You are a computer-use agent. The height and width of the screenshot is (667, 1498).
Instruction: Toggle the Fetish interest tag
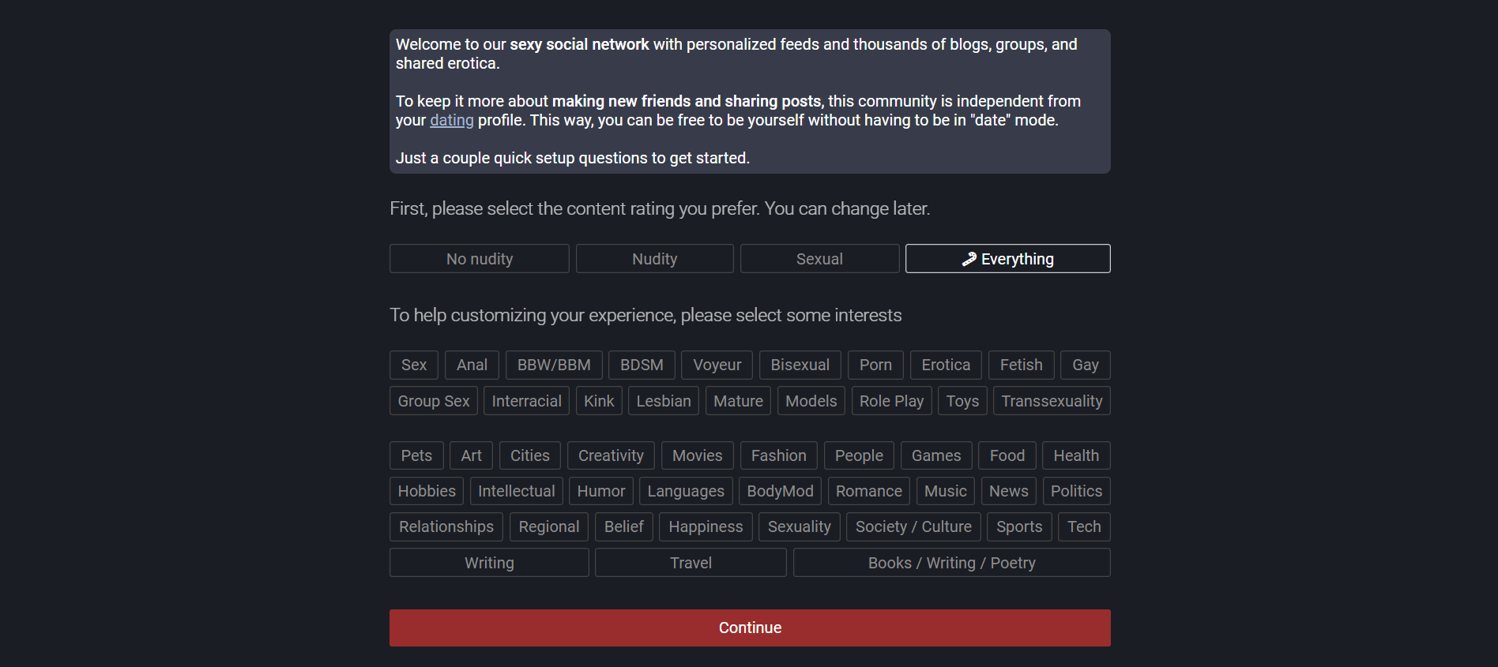(x=1021, y=365)
